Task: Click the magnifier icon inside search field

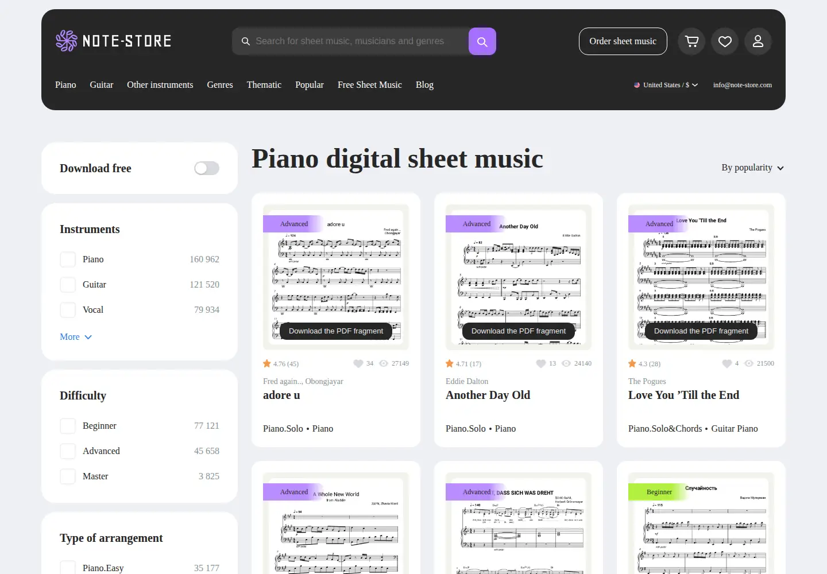Action: pos(246,41)
